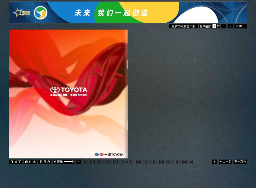Click the left arrow page-list scroll button
The image size is (256, 188).
tap(79, 162)
